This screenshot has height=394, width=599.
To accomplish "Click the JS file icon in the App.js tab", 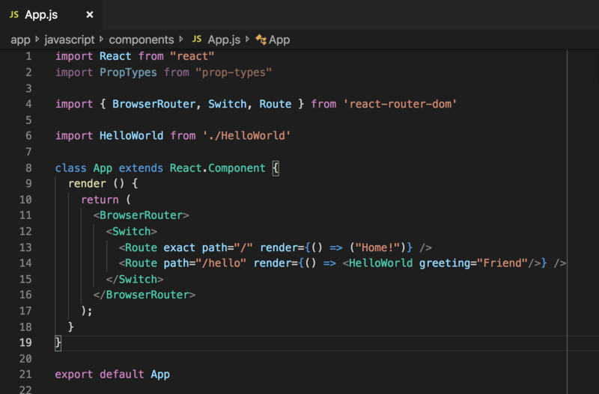I will 14,14.
